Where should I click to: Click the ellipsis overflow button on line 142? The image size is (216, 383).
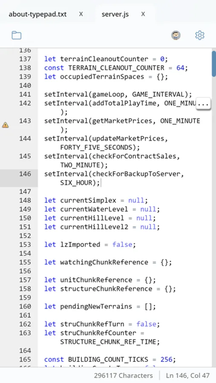click(204, 104)
